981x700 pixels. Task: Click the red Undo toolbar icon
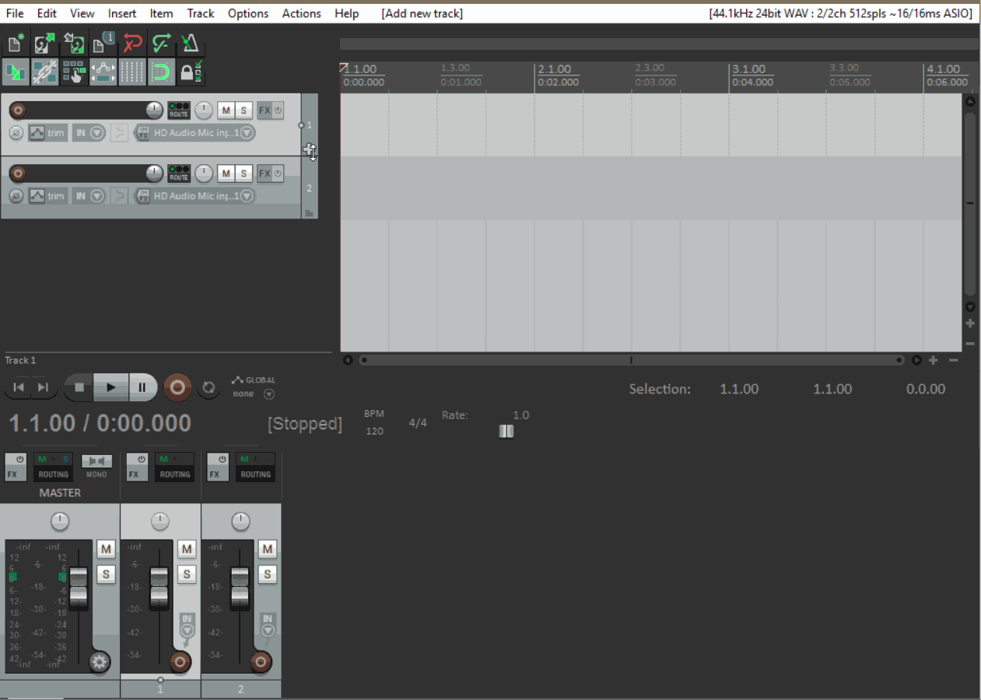[x=133, y=44]
